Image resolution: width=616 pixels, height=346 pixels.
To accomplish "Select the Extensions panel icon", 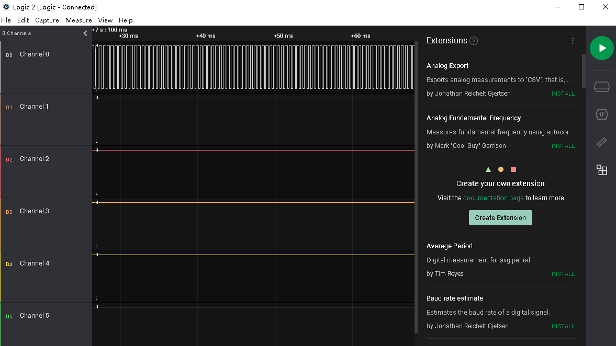I will tap(601, 169).
